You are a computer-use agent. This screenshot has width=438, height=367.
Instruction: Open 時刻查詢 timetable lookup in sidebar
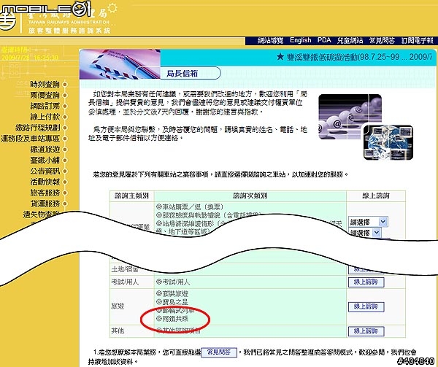[x=45, y=85]
